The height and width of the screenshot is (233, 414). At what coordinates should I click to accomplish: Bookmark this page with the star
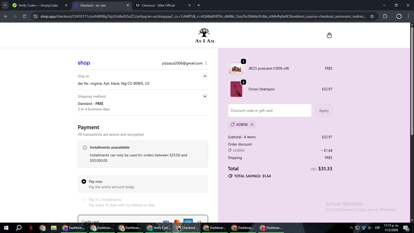(x=372, y=16)
